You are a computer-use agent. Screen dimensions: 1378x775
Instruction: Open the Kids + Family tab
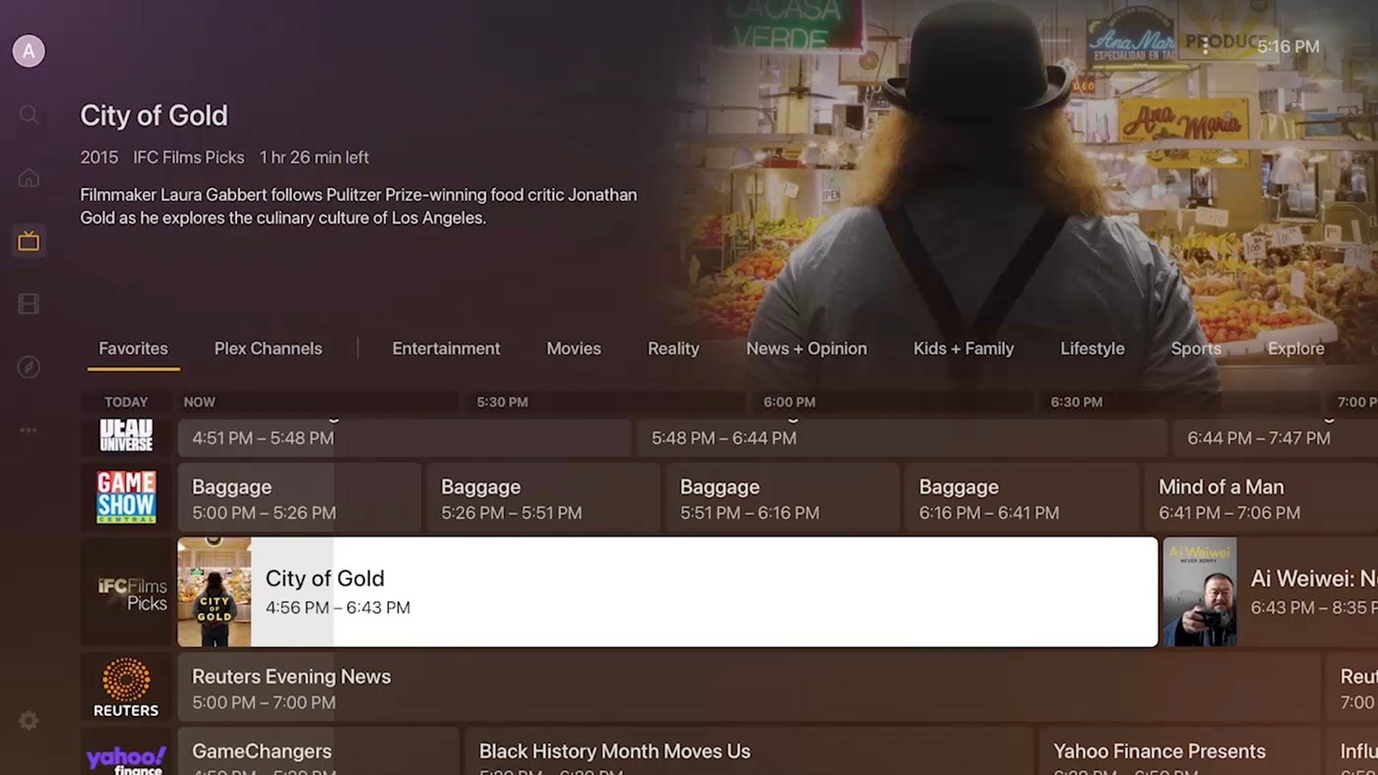pos(963,349)
